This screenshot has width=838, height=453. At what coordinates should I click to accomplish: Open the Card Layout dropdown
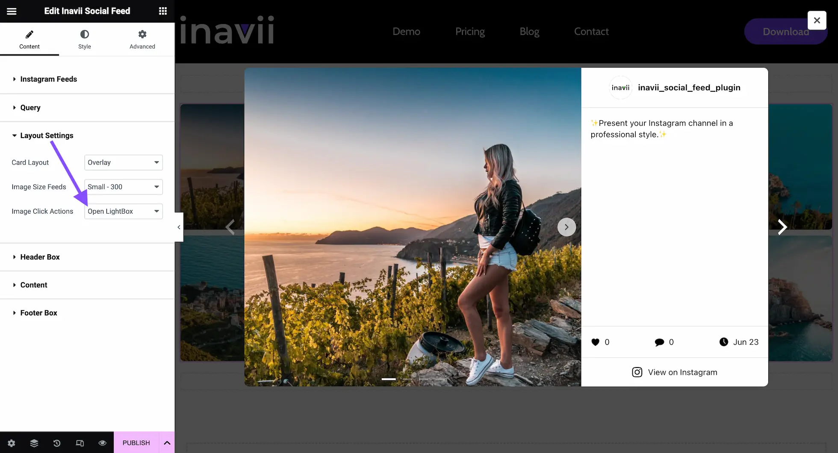(x=124, y=162)
